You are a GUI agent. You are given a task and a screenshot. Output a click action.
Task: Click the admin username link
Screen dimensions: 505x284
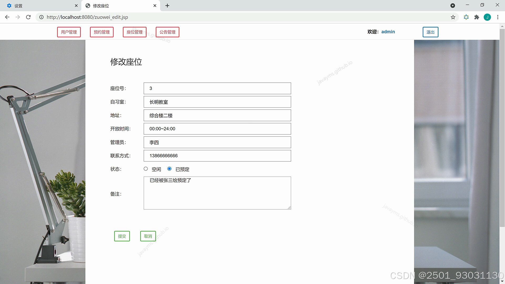tap(388, 32)
